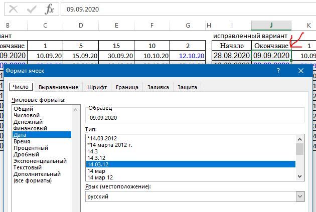Open the Защита tab
Screen dimensions: 316x212
tap(187, 87)
